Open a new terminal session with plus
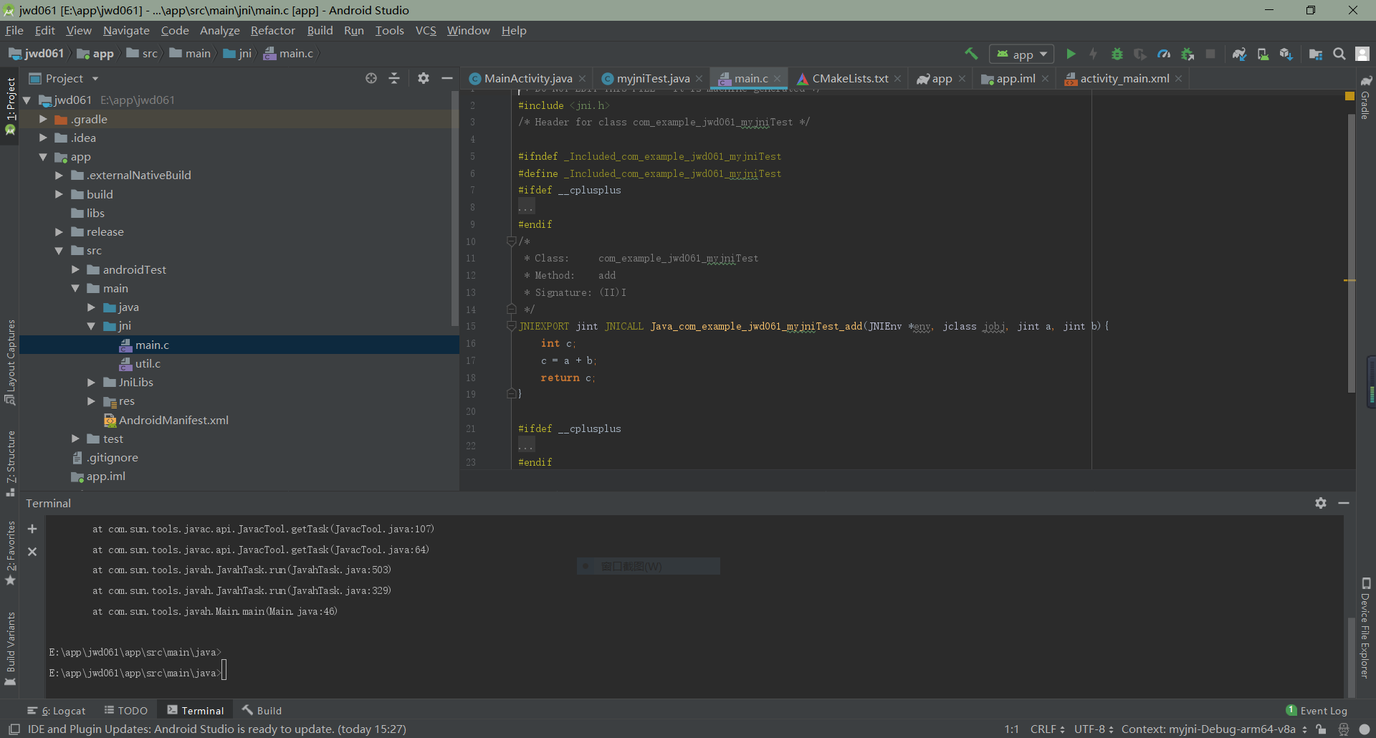This screenshot has height=738, width=1376. click(32, 529)
